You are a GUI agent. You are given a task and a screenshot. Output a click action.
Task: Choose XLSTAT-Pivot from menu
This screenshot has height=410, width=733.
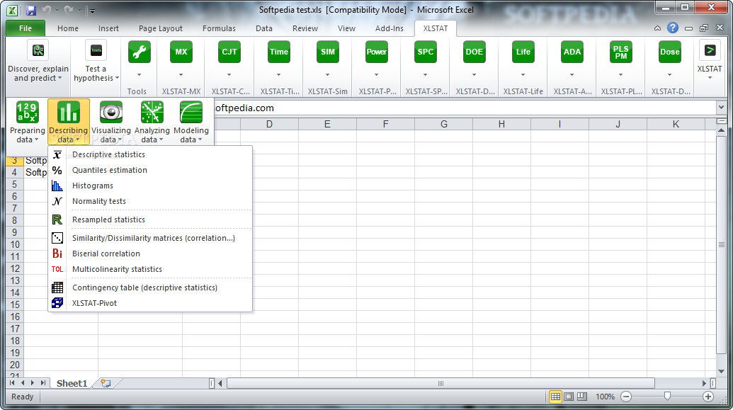point(150,303)
